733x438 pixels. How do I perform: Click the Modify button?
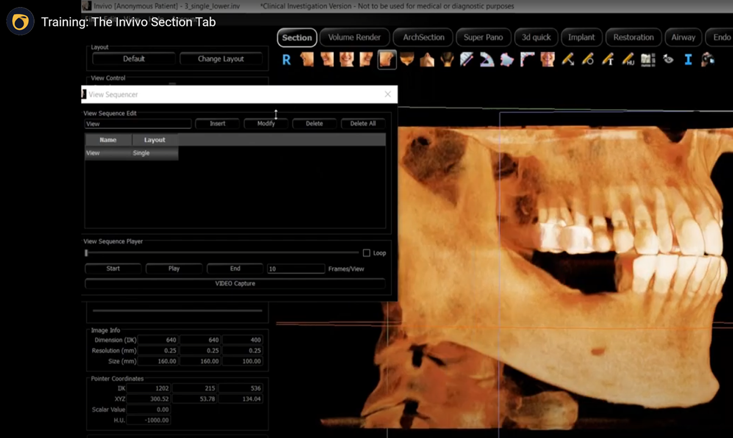[266, 124]
